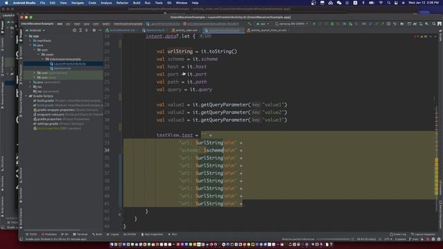Open the Layout Inspector button
The image size is (443, 249).
coord(423,234)
